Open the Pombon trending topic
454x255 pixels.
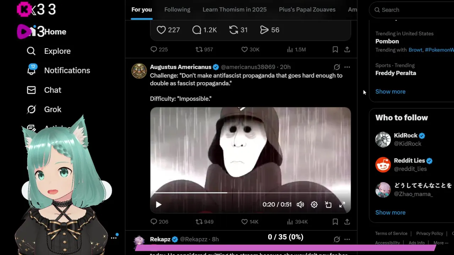pyautogui.click(x=387, y=41)
